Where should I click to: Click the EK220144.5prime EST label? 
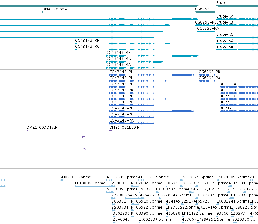click(175, 195)
